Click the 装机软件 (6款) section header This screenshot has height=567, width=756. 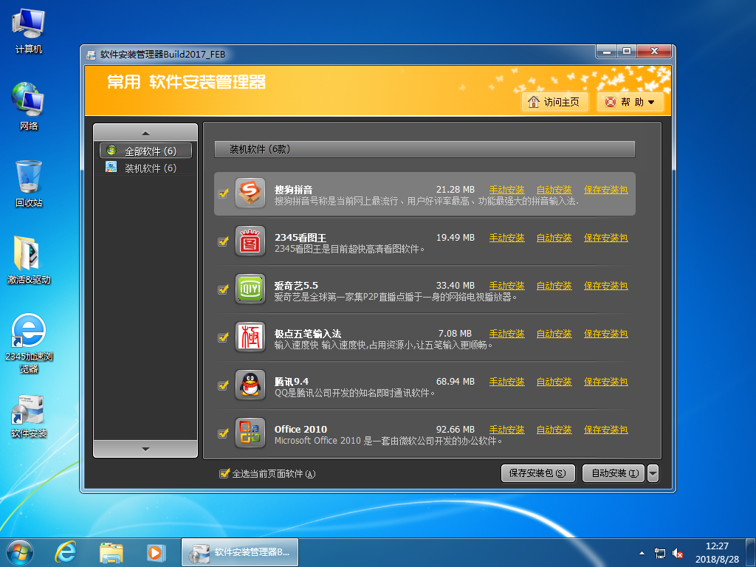[x=425, y=149]
